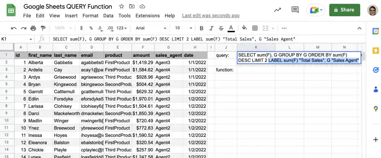Select cell containing 'Gabbetis'
The width and height of the screenshot is (381, 158).
coord(66,62)
